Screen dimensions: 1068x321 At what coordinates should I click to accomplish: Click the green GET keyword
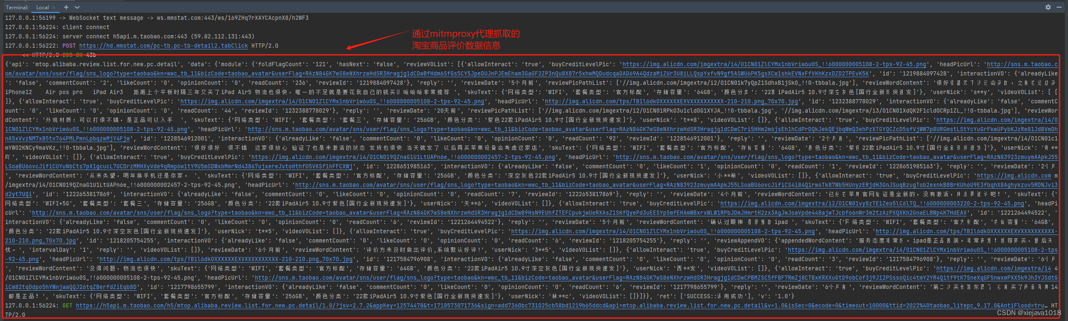67,305
